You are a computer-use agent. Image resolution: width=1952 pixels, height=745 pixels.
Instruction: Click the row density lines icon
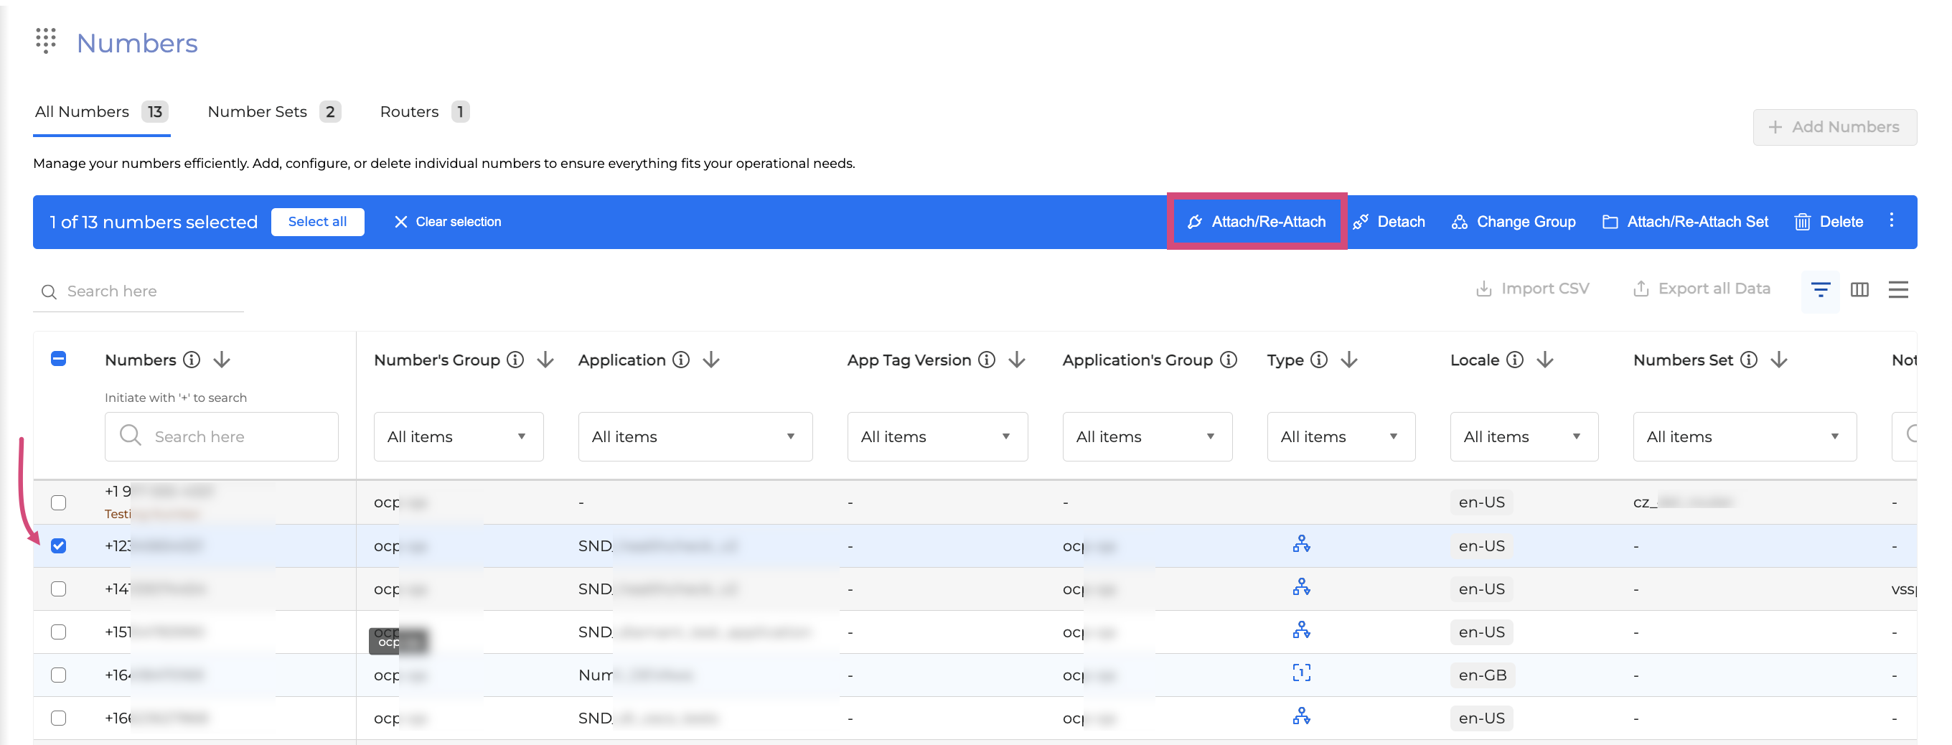1897,289
